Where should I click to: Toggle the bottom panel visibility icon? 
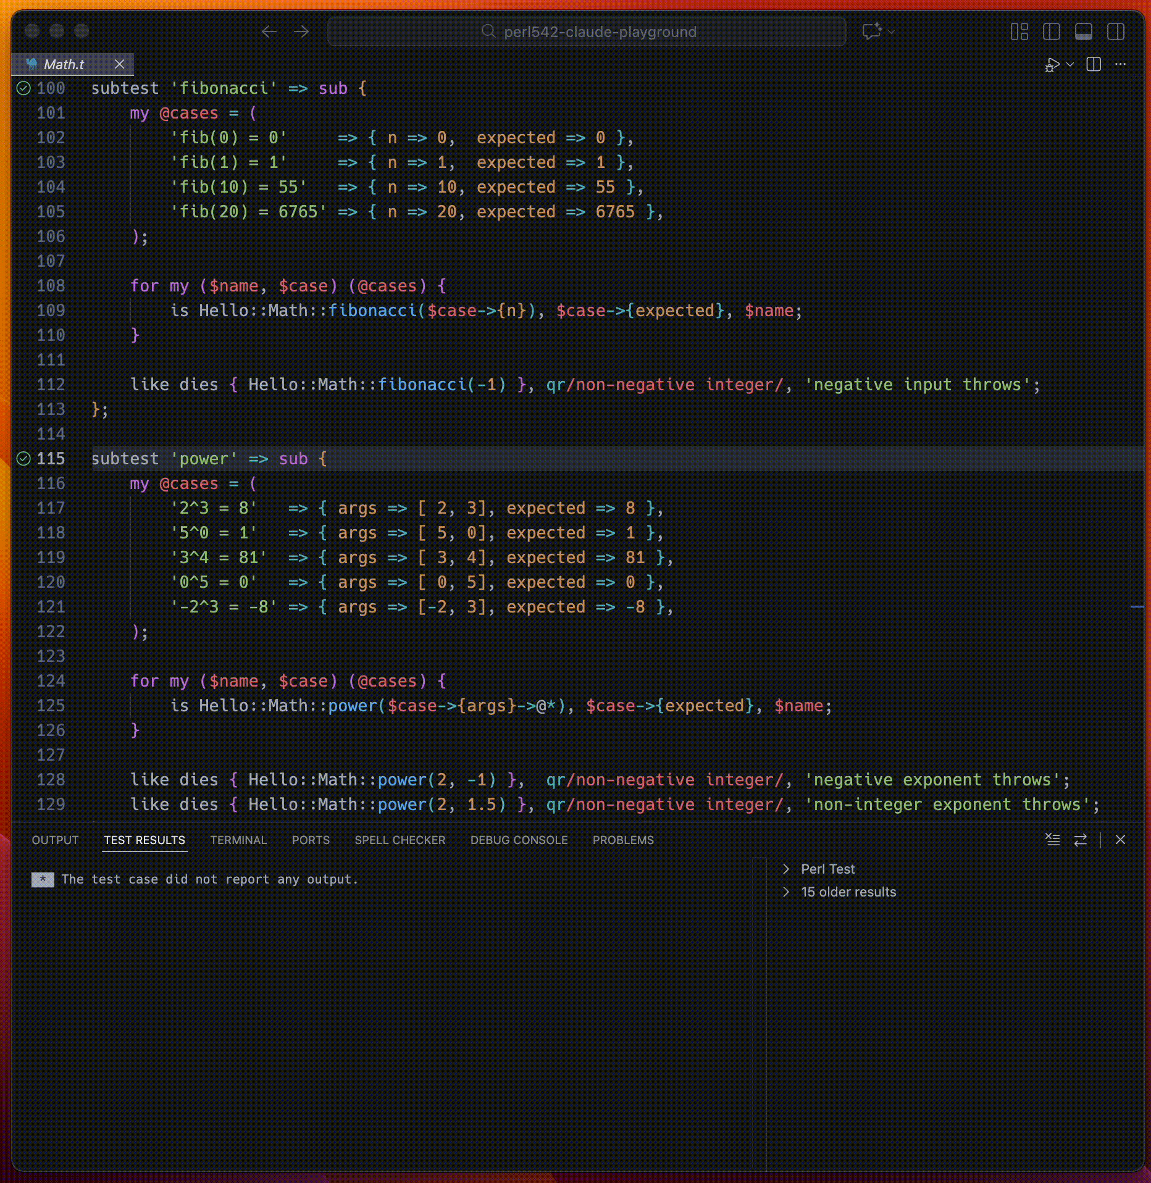coord(1084,31)
